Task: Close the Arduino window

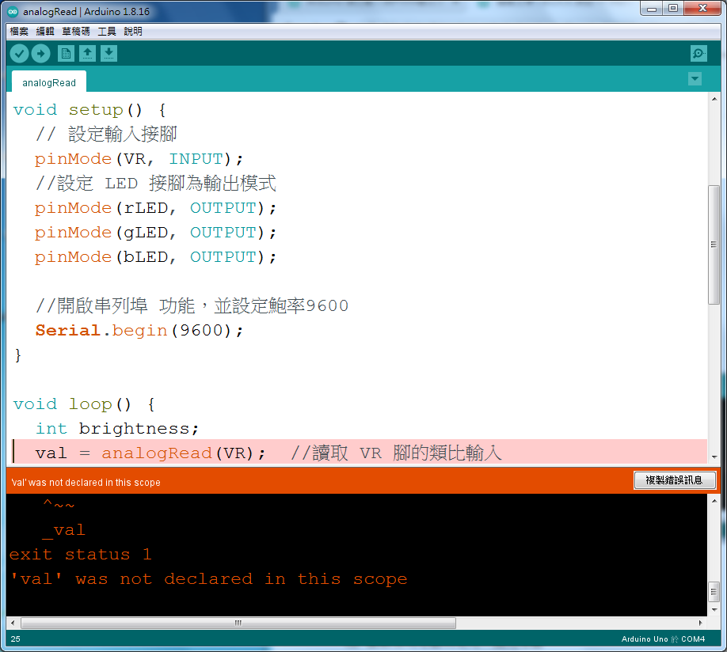Action: 702,8
